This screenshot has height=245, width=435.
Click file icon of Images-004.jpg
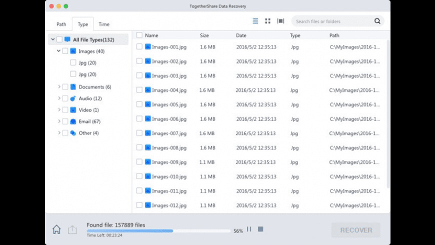pyautogui.click(x=148, y=90)
